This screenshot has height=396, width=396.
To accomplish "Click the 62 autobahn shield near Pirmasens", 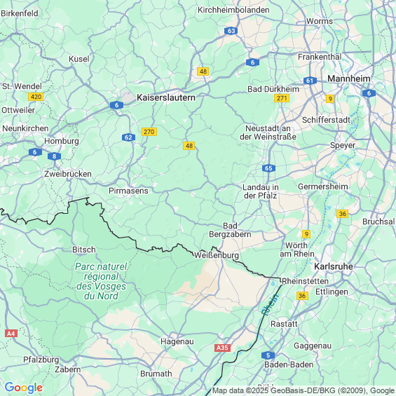I will coord(128,137).
